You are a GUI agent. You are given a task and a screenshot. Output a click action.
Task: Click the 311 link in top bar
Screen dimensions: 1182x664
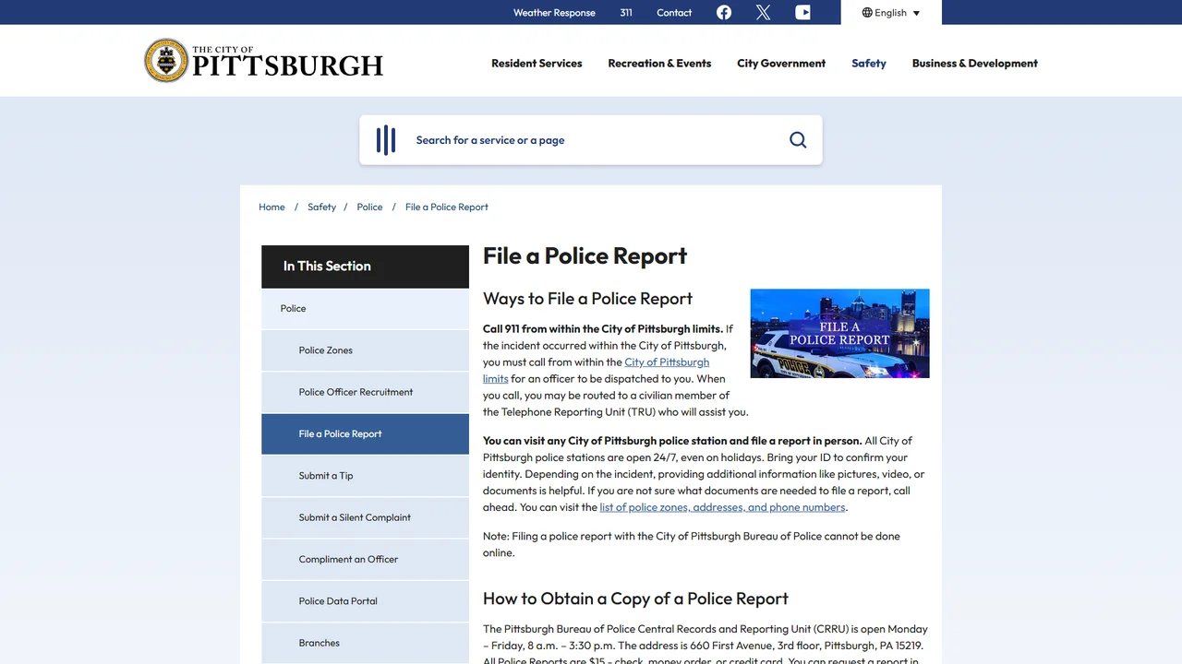[x=626, y=13]
